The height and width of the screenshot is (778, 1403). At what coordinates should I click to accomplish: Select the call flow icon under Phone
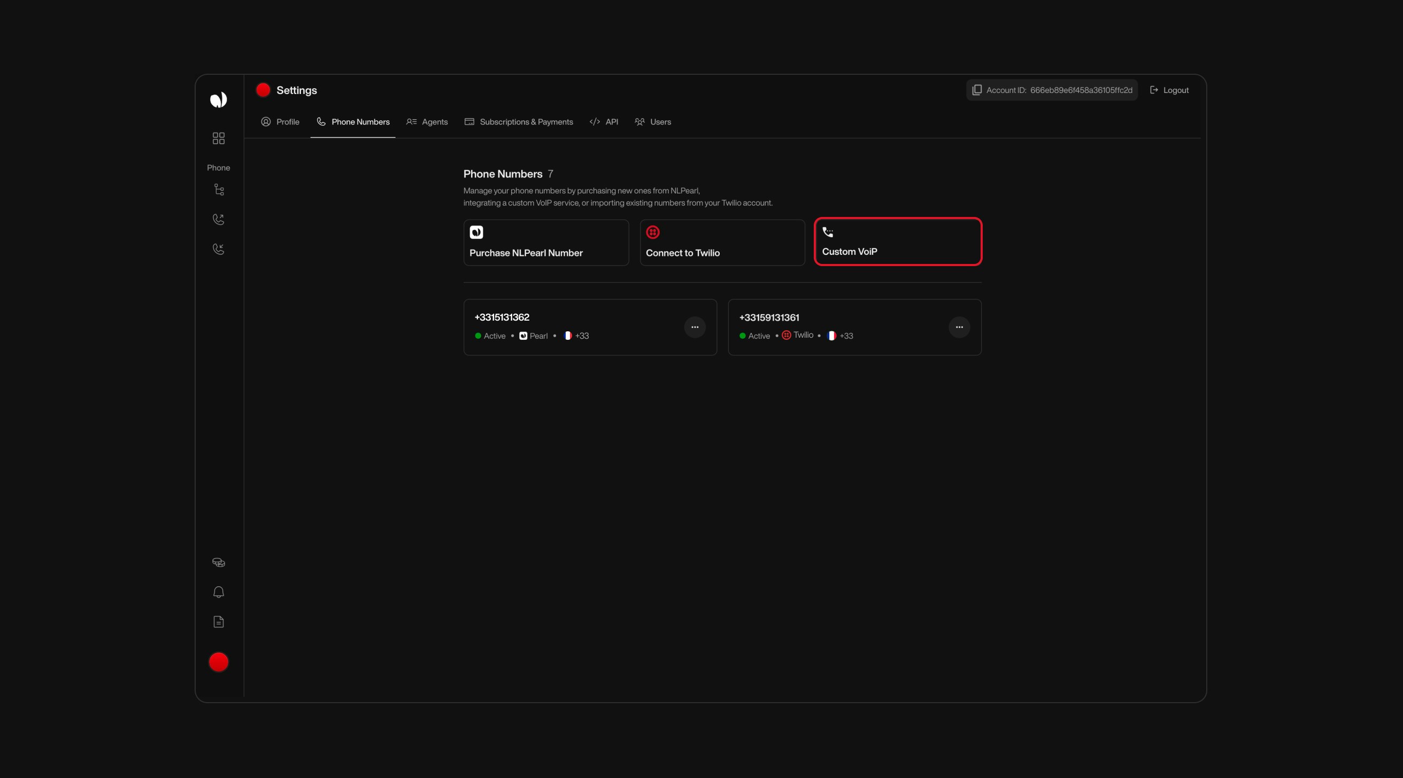point(218,190)
